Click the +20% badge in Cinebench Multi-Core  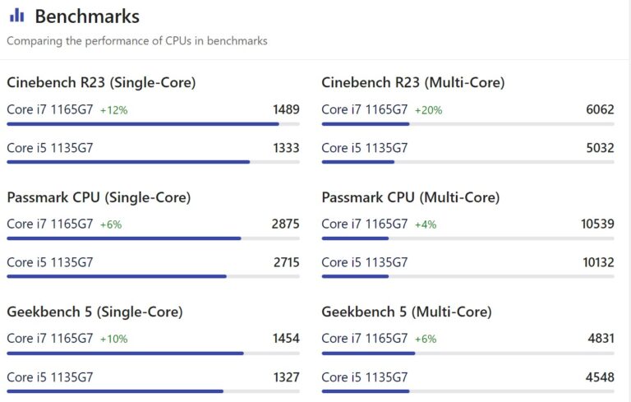click(x=428, y=110)
